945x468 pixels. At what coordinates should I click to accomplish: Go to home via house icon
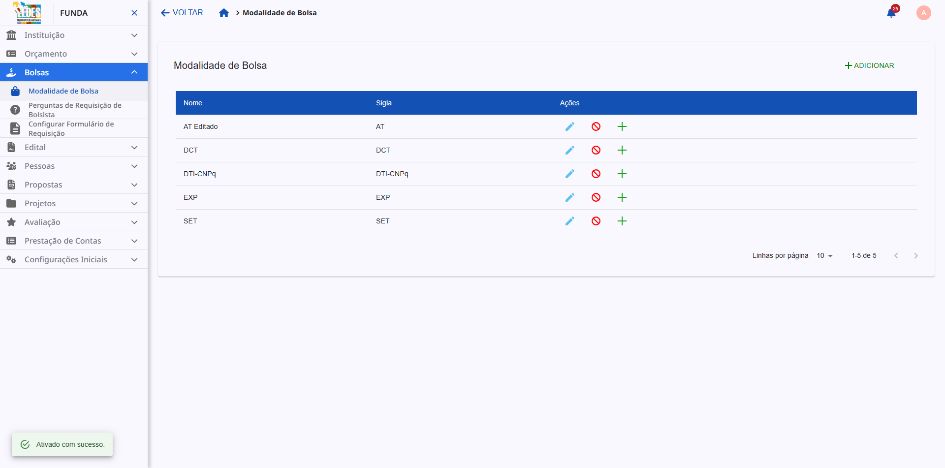[224, 13]
